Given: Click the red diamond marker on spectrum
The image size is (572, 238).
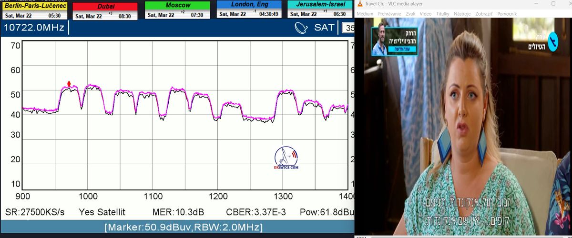Looking at the screenshot, I should click(x=69, y=84).
